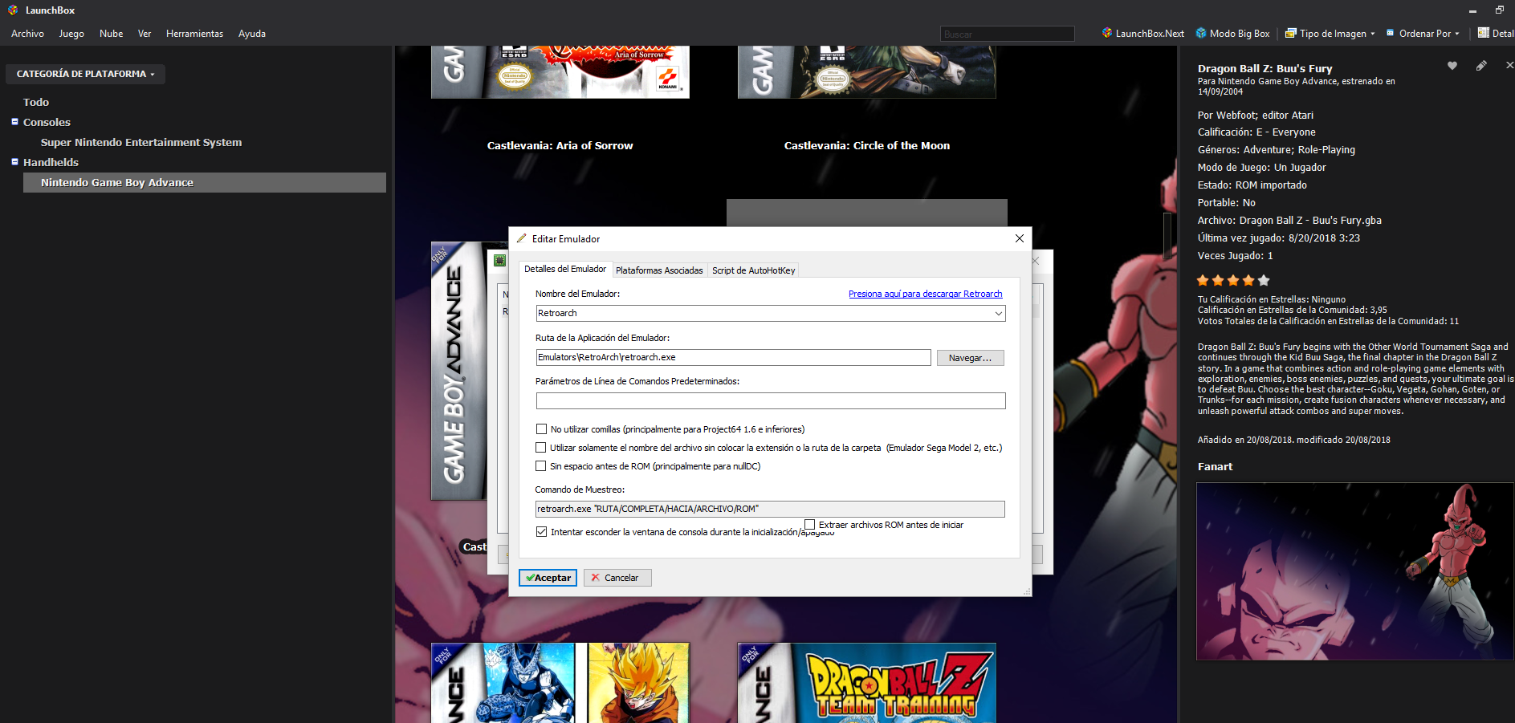
Task: Minimize the LaunchBox window
Action: (1472, 10)
